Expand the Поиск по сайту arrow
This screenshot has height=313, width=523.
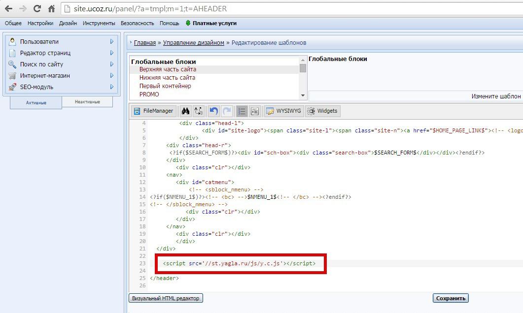112,64
